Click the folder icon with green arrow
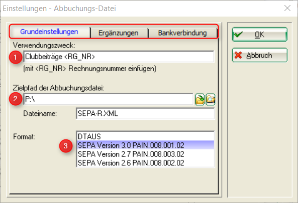 pyautogui.click(x=200, y=99)
